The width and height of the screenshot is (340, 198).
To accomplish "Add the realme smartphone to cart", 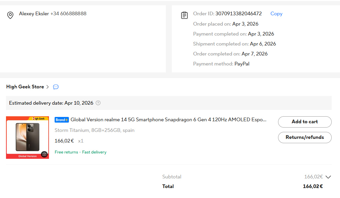I will [x=305, y=122].
